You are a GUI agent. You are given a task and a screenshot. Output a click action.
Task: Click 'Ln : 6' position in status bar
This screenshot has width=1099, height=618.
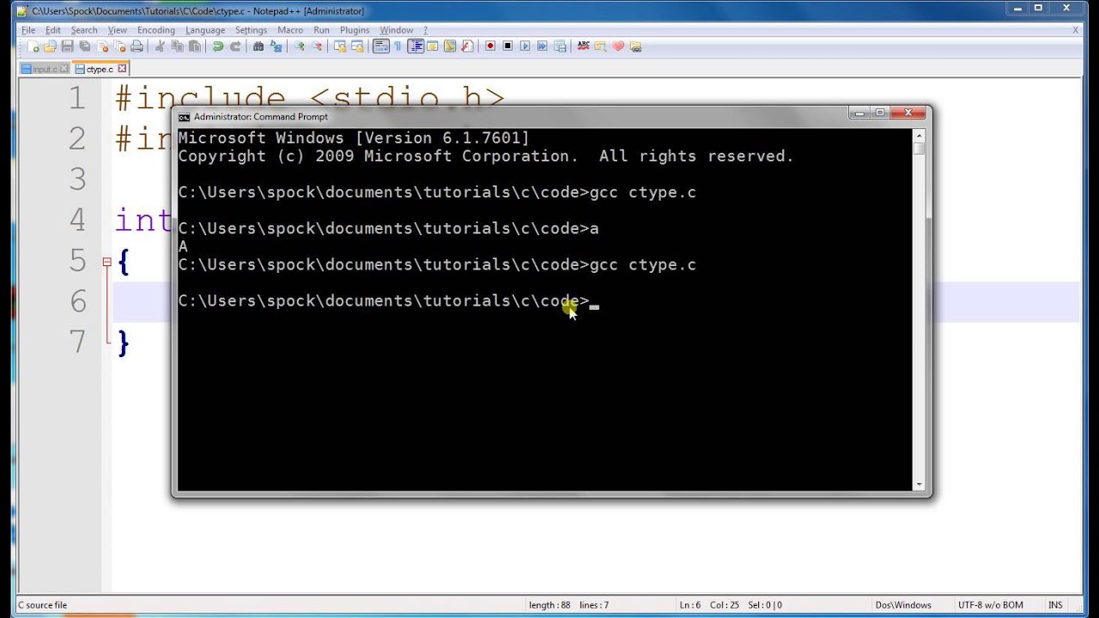(x=690, y=605)
